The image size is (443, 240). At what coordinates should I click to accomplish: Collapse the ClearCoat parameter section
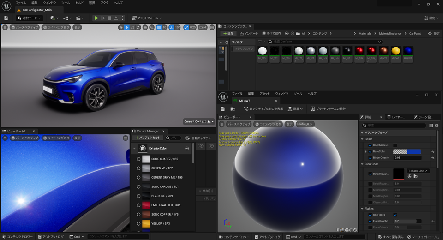point(362,164)
